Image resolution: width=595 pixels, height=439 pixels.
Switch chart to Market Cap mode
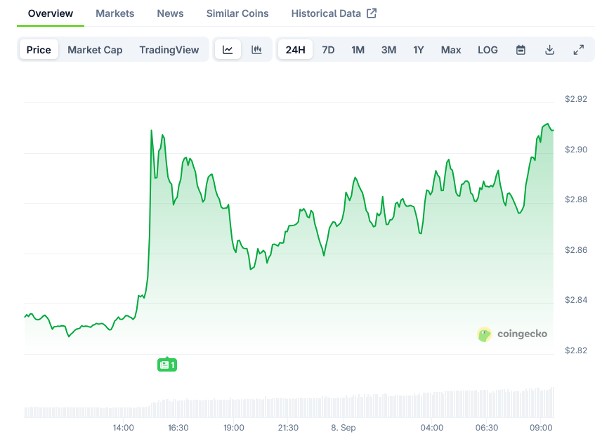coord(95,50)
